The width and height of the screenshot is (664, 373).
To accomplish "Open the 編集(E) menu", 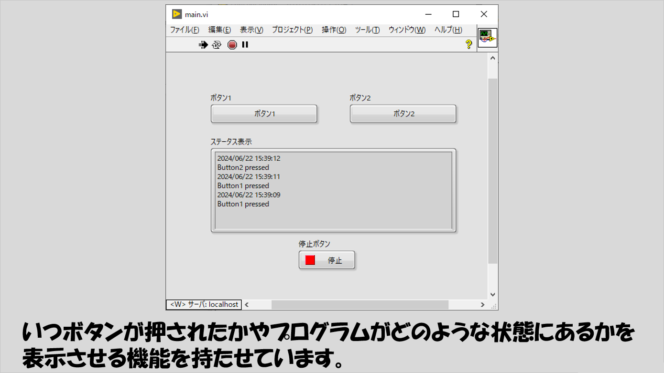I will 219,30.
